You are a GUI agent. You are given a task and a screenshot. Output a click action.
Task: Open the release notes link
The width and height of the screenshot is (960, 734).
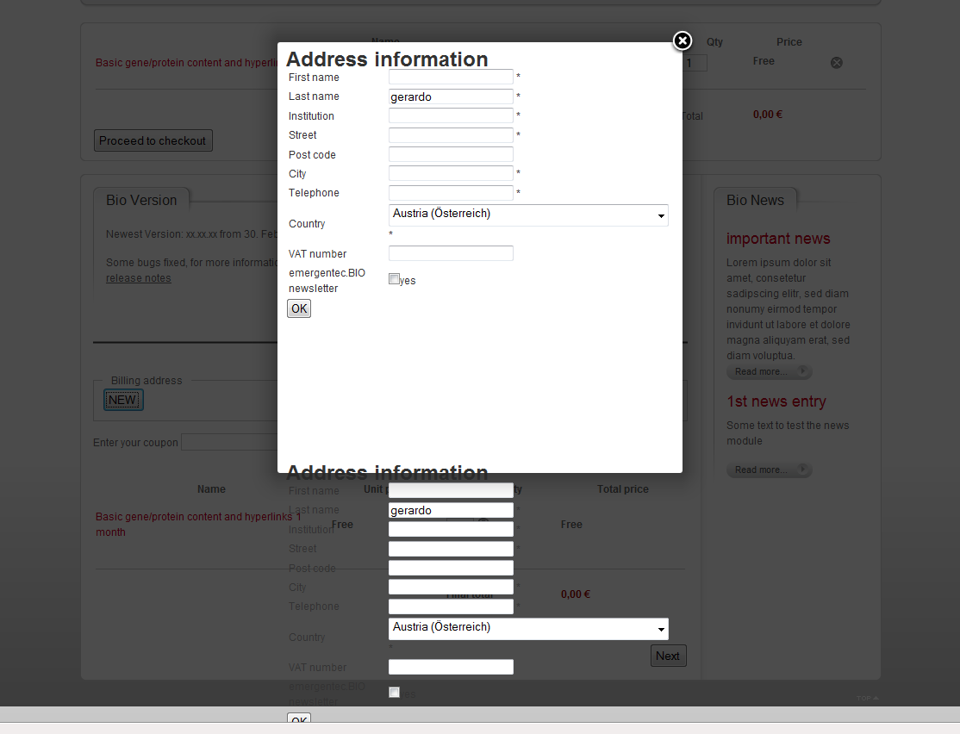tap(138, 278)
